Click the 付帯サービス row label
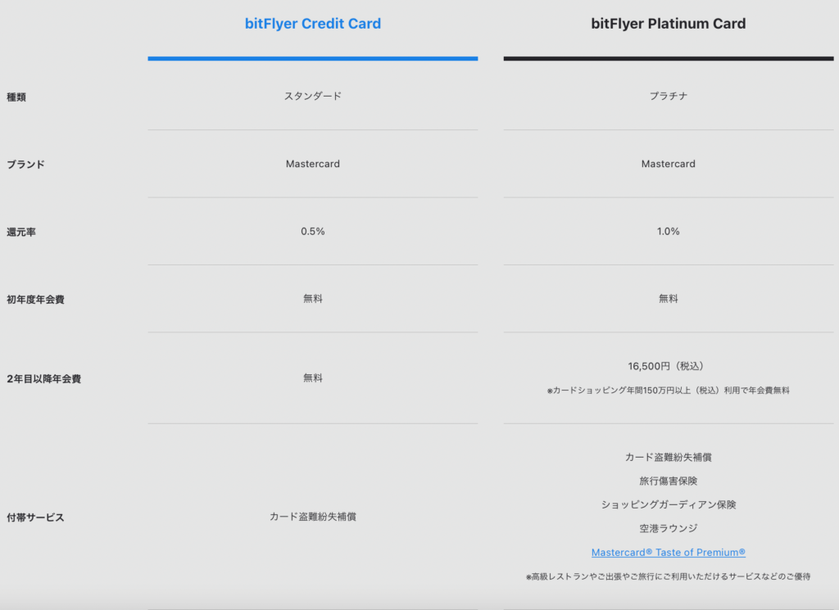839x610 pixels. click(35, 517)
